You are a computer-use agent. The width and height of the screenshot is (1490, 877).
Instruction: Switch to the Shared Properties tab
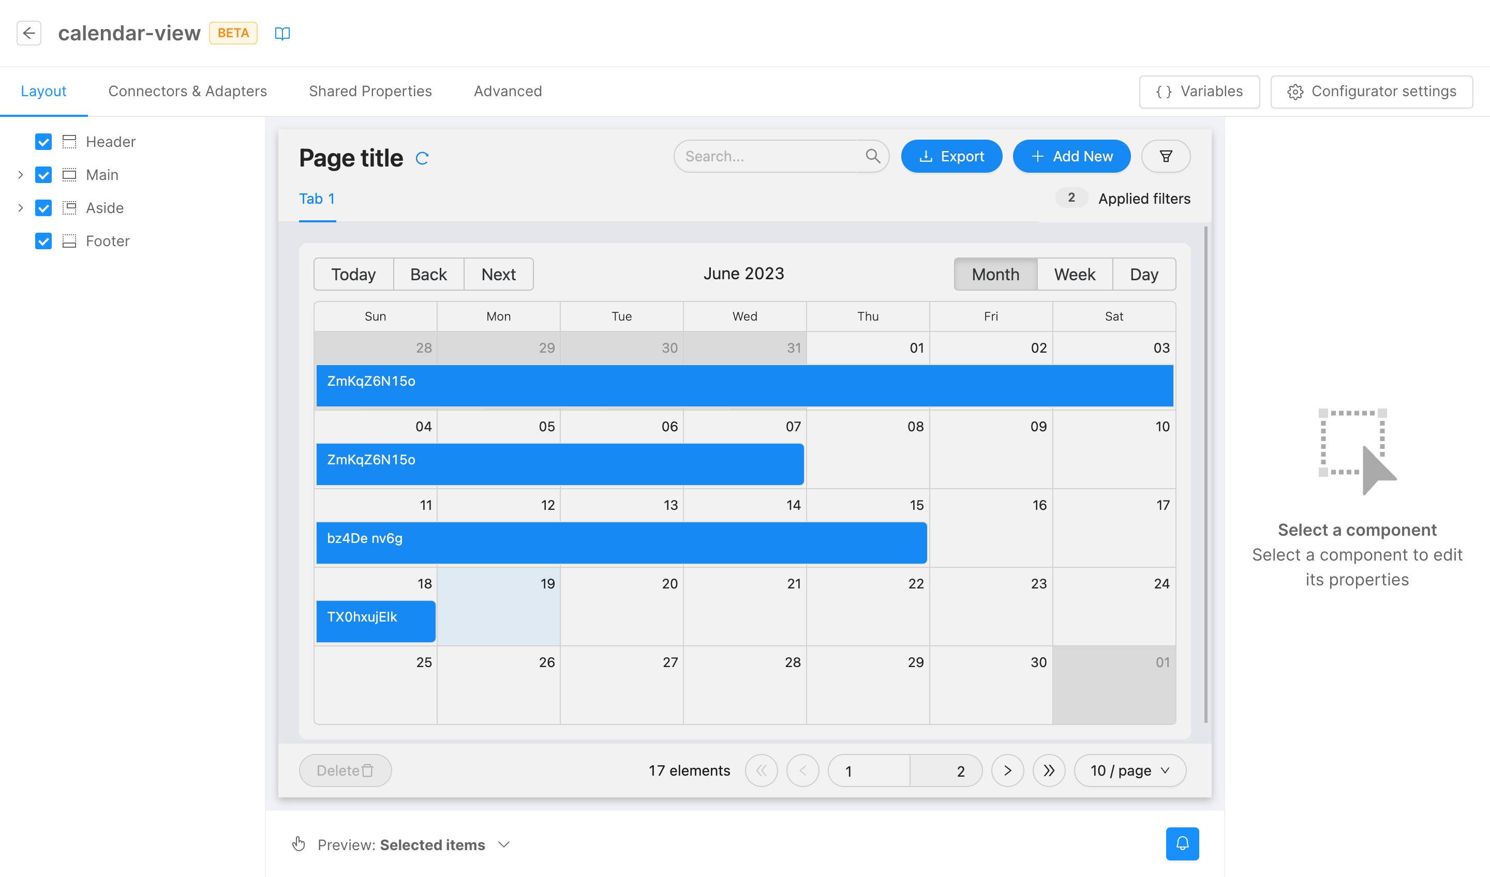(x=370, y=91)
